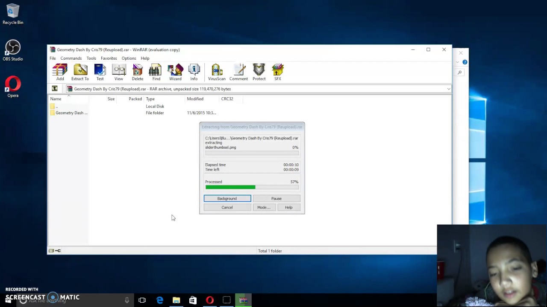Screen dimensions: 547x307
Task: Click the drive icon in status bar
Action: (51, 251)
